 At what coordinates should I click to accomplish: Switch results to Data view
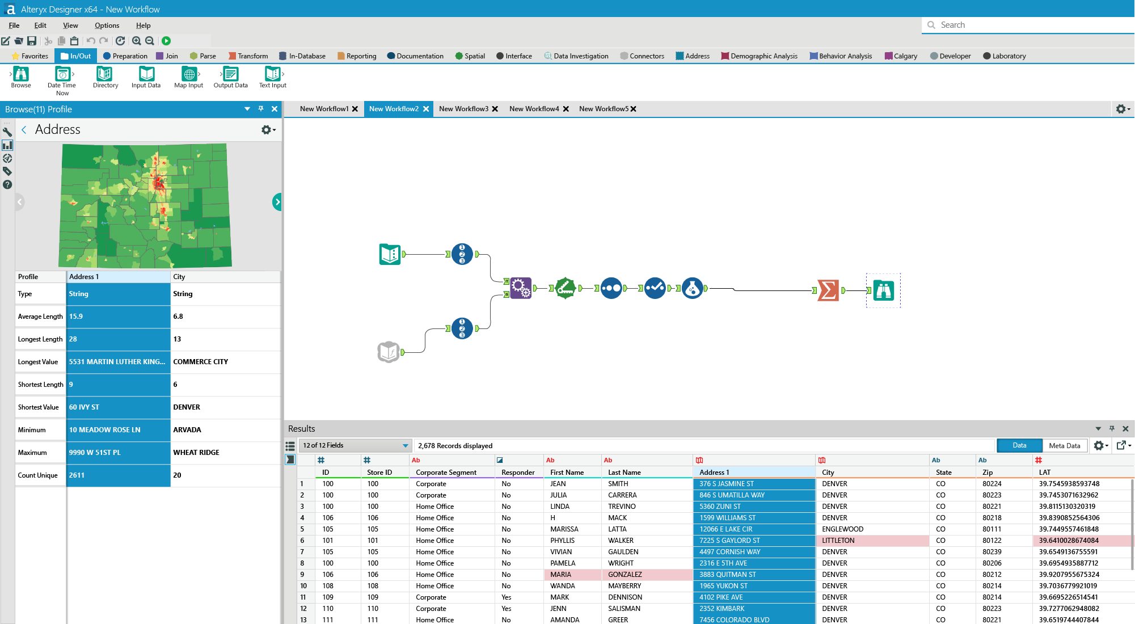(x=1019, y=445)
